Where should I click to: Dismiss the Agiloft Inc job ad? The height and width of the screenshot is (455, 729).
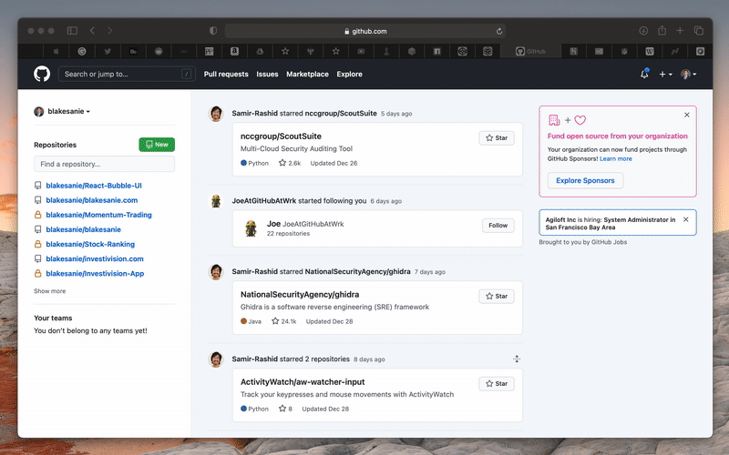point(686,219)
